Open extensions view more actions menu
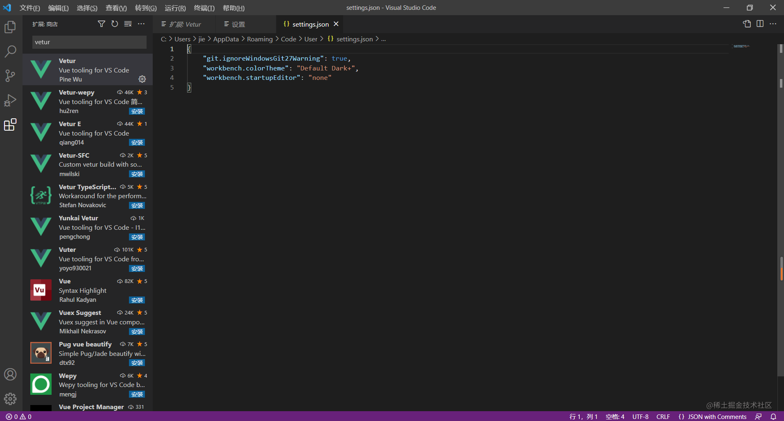This screenshot has height=421, width=784. 141,24
